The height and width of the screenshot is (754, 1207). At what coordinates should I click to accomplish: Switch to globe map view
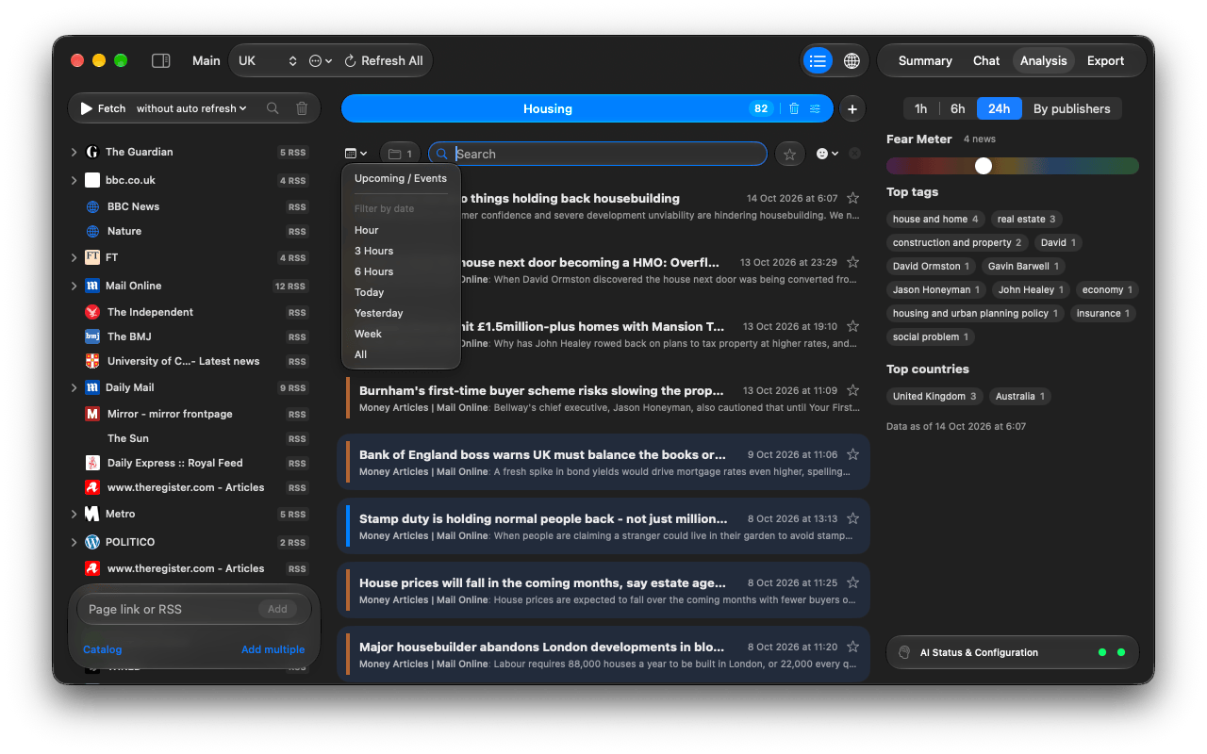coord(852,60)
